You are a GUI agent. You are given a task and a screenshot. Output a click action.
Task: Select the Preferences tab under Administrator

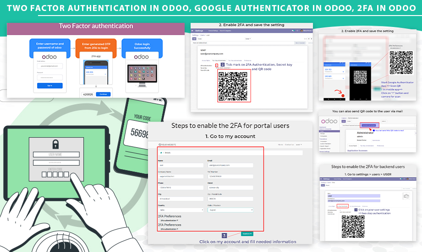[380, 146]
